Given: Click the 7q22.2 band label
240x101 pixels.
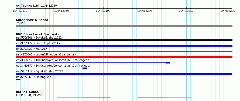Looking at the screenshot, I should (x=21, y=23).
